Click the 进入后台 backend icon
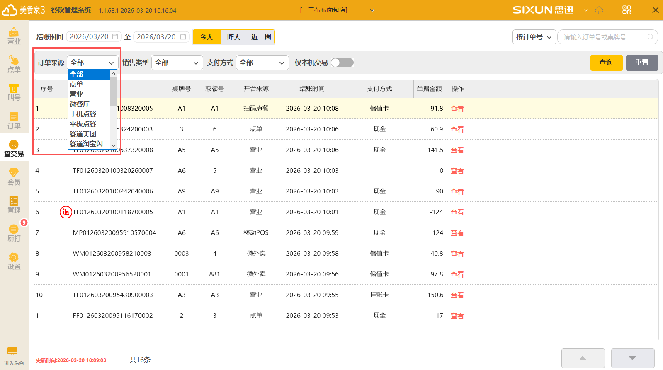 [x=13, y=356]
